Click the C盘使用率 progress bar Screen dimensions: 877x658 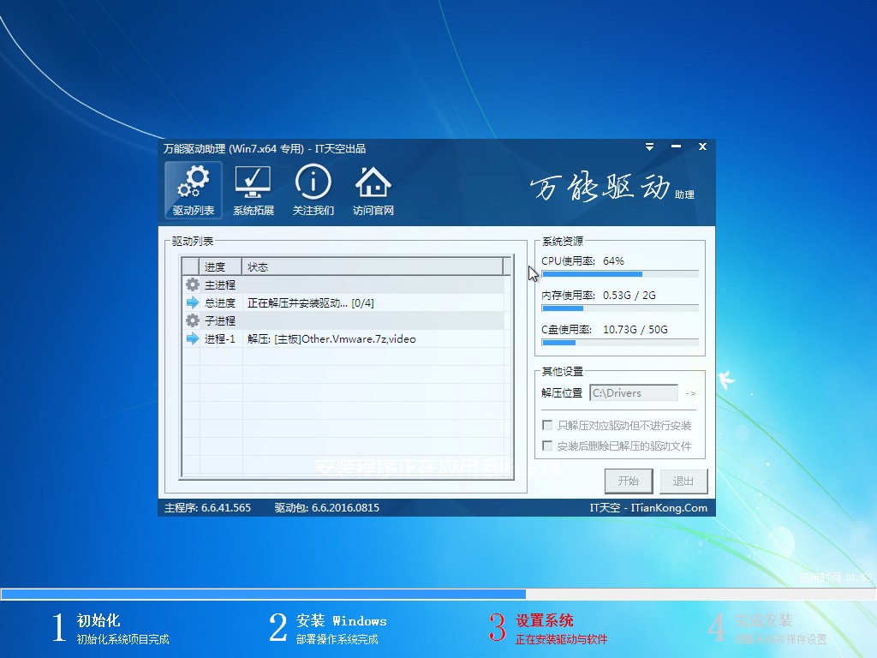tap(620, 343)
